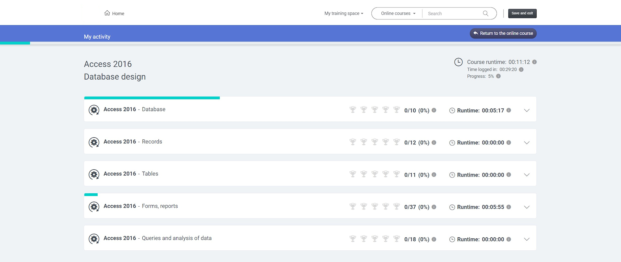Expand the Forms, reports module chevron
This screenshot has height=262, width=621.
coord(527,207)
